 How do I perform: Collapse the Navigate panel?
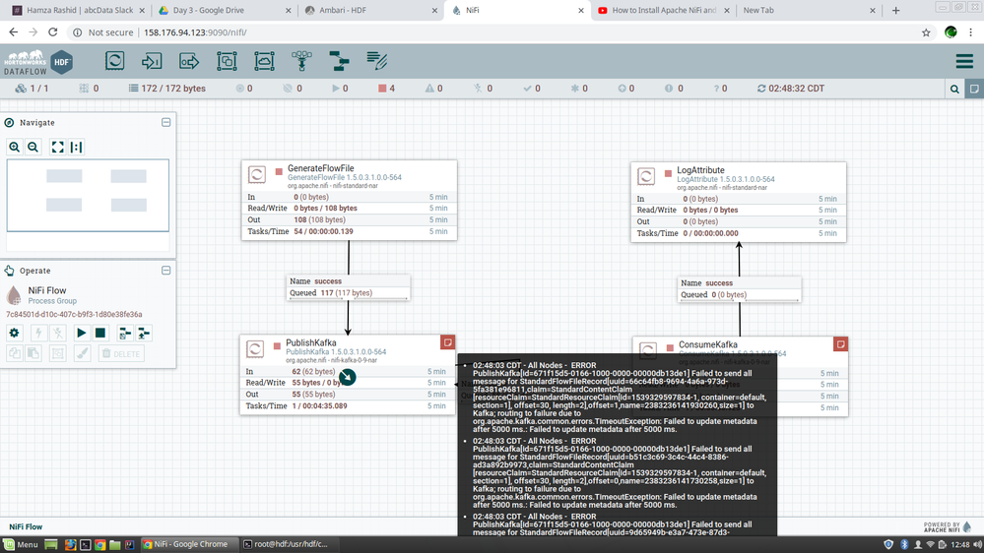coord(165,122)
